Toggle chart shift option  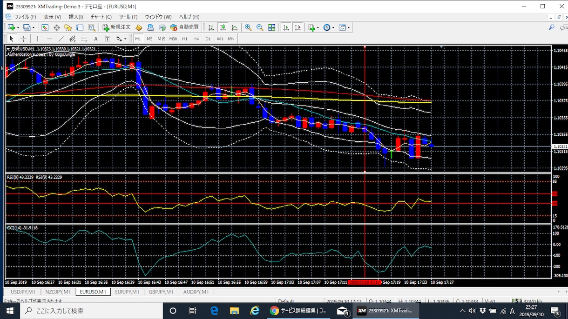(x=298, y=27)
